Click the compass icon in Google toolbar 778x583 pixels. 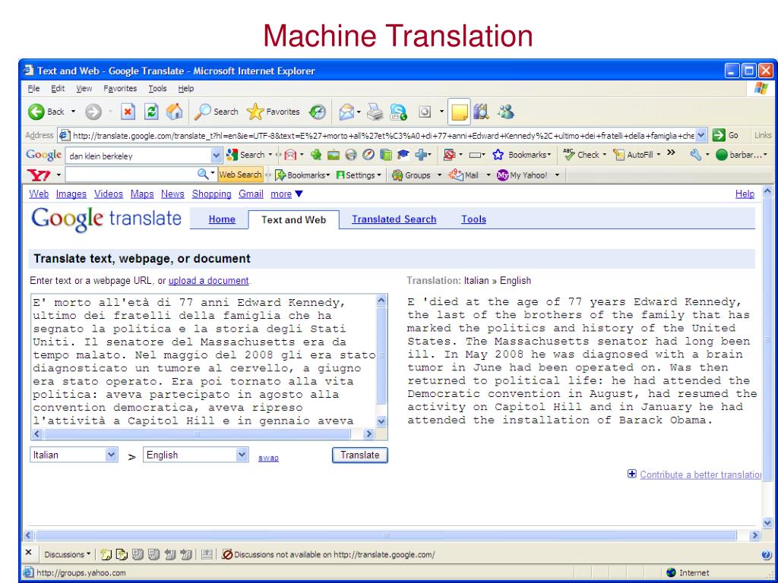tap(368, 155)
